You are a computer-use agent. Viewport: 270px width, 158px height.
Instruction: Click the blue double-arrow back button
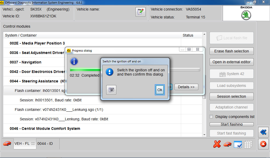(263, 132)
